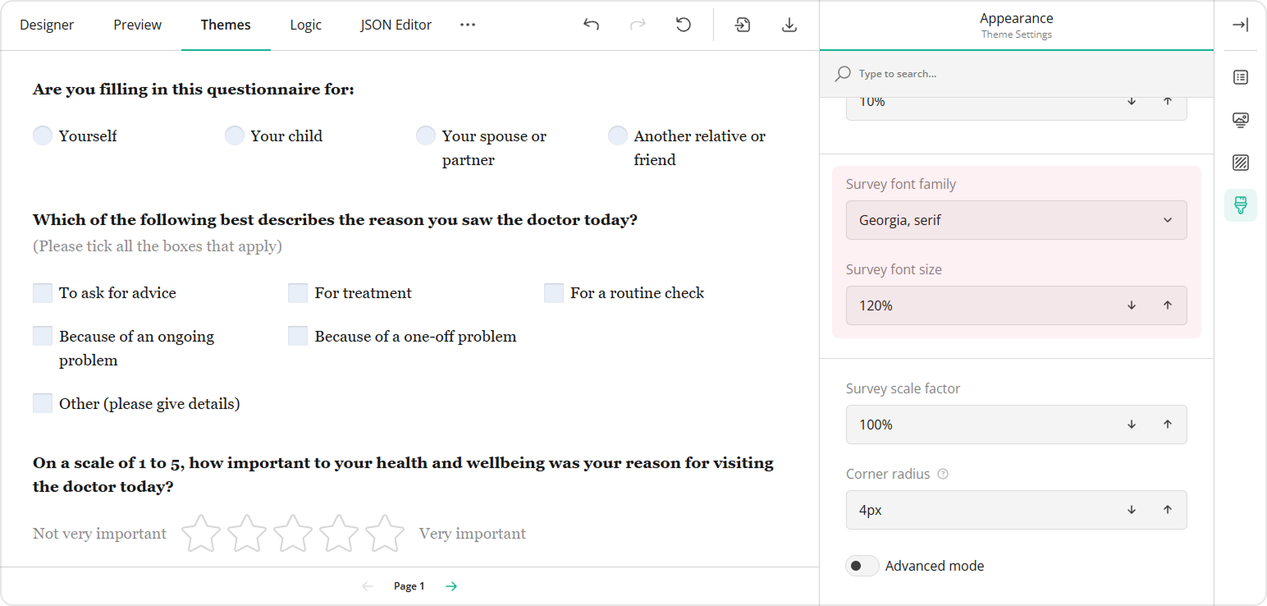Reset the theme to defaults
Image resolution: width=1267 pixels, height=606 pixels.
coord(684,25)
